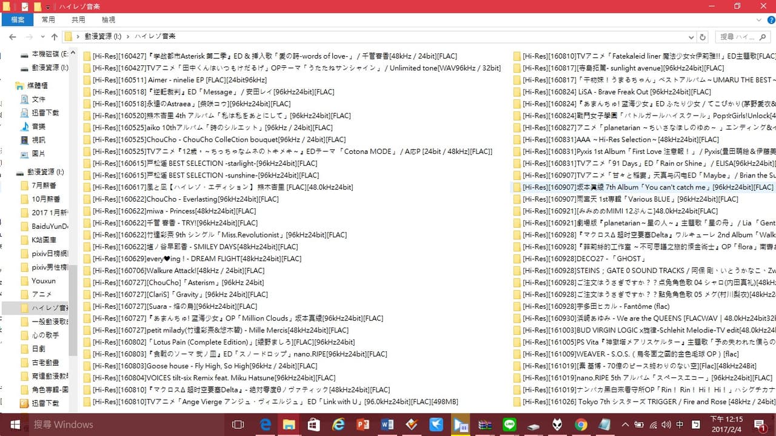This screenshot has height=436, width=776.
Task: Select WEAVER - S.O.S. folder
Action: 626,354
